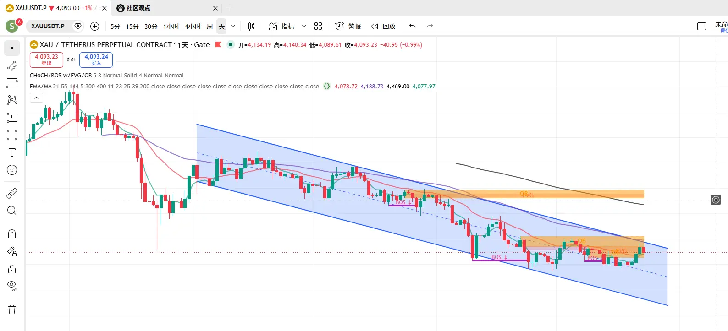This screenshot has height=331, width=728.
Task: Toggle lock all drawings
Action: [12, 269]
